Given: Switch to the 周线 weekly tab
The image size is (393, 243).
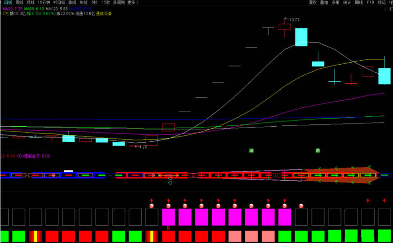Looking at the screenshot, I should pos(20,2).
